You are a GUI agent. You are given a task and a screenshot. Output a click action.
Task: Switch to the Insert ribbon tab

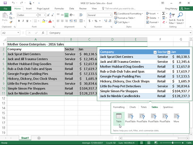coord(29,8)
